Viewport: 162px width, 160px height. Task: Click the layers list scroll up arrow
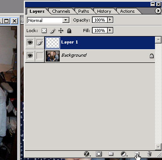(158, 40)
